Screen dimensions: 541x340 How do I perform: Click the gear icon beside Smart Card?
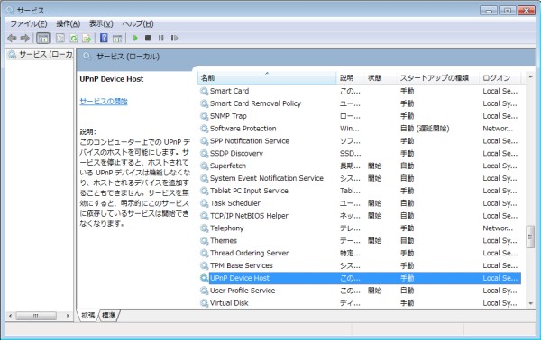click(x=205, y=91)
